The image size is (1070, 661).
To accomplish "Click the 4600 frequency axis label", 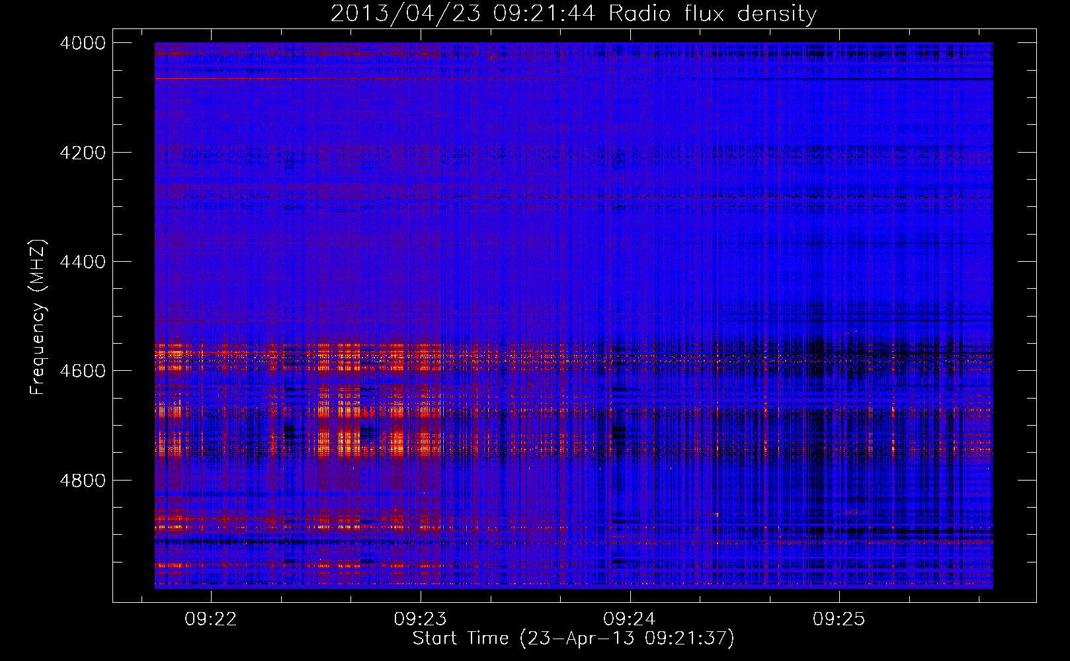I will (83, 371).
